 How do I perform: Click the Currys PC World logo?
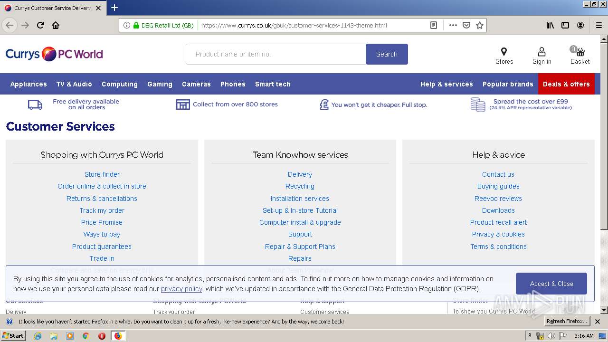click(54, 54)
